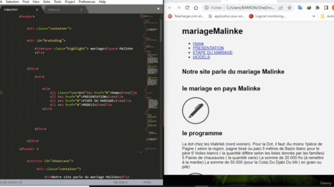This screenshot has height=187, width=334.
Task: Click the mariageMalinke page heading
Action: pos(212,31)
